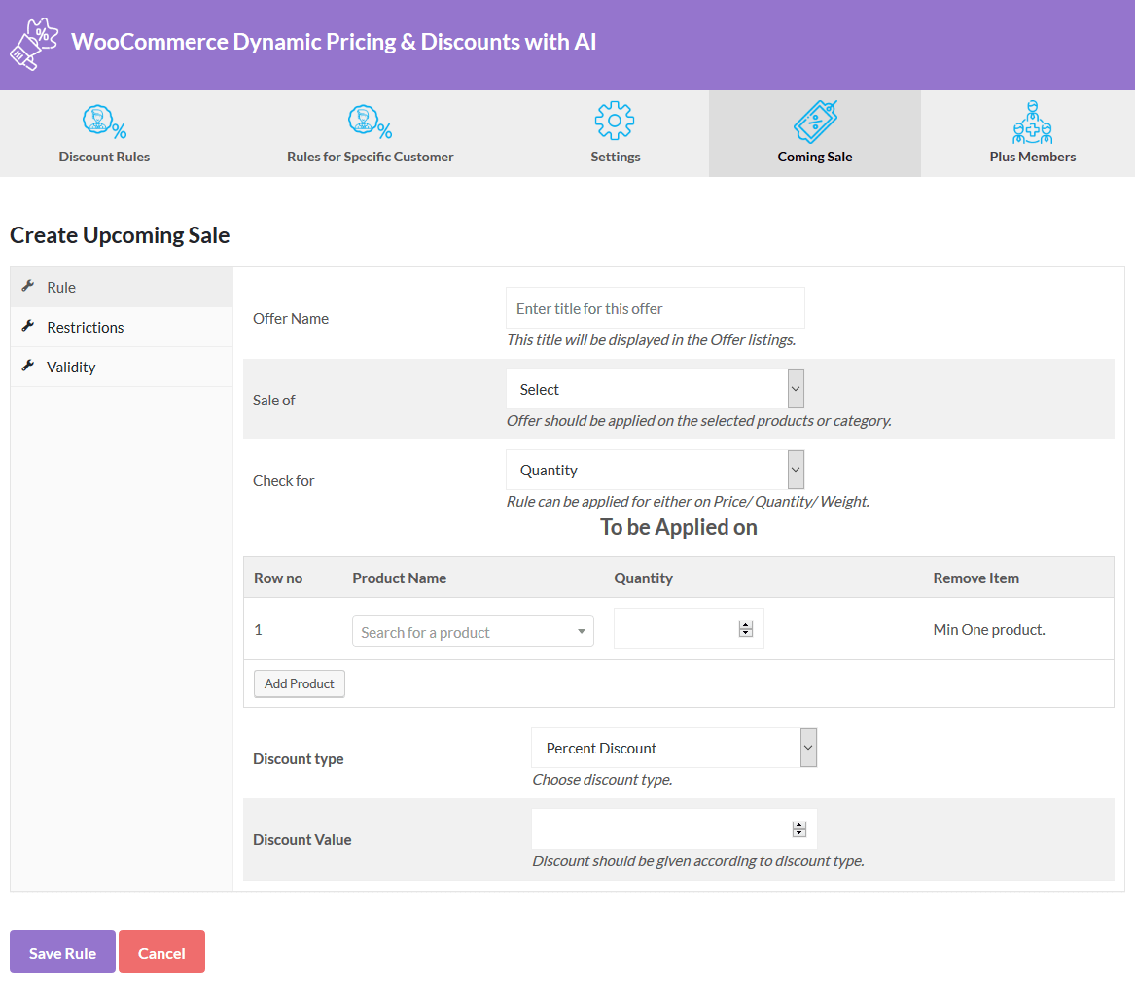
Task: Select the Validity section
Action: coord(71,367)
